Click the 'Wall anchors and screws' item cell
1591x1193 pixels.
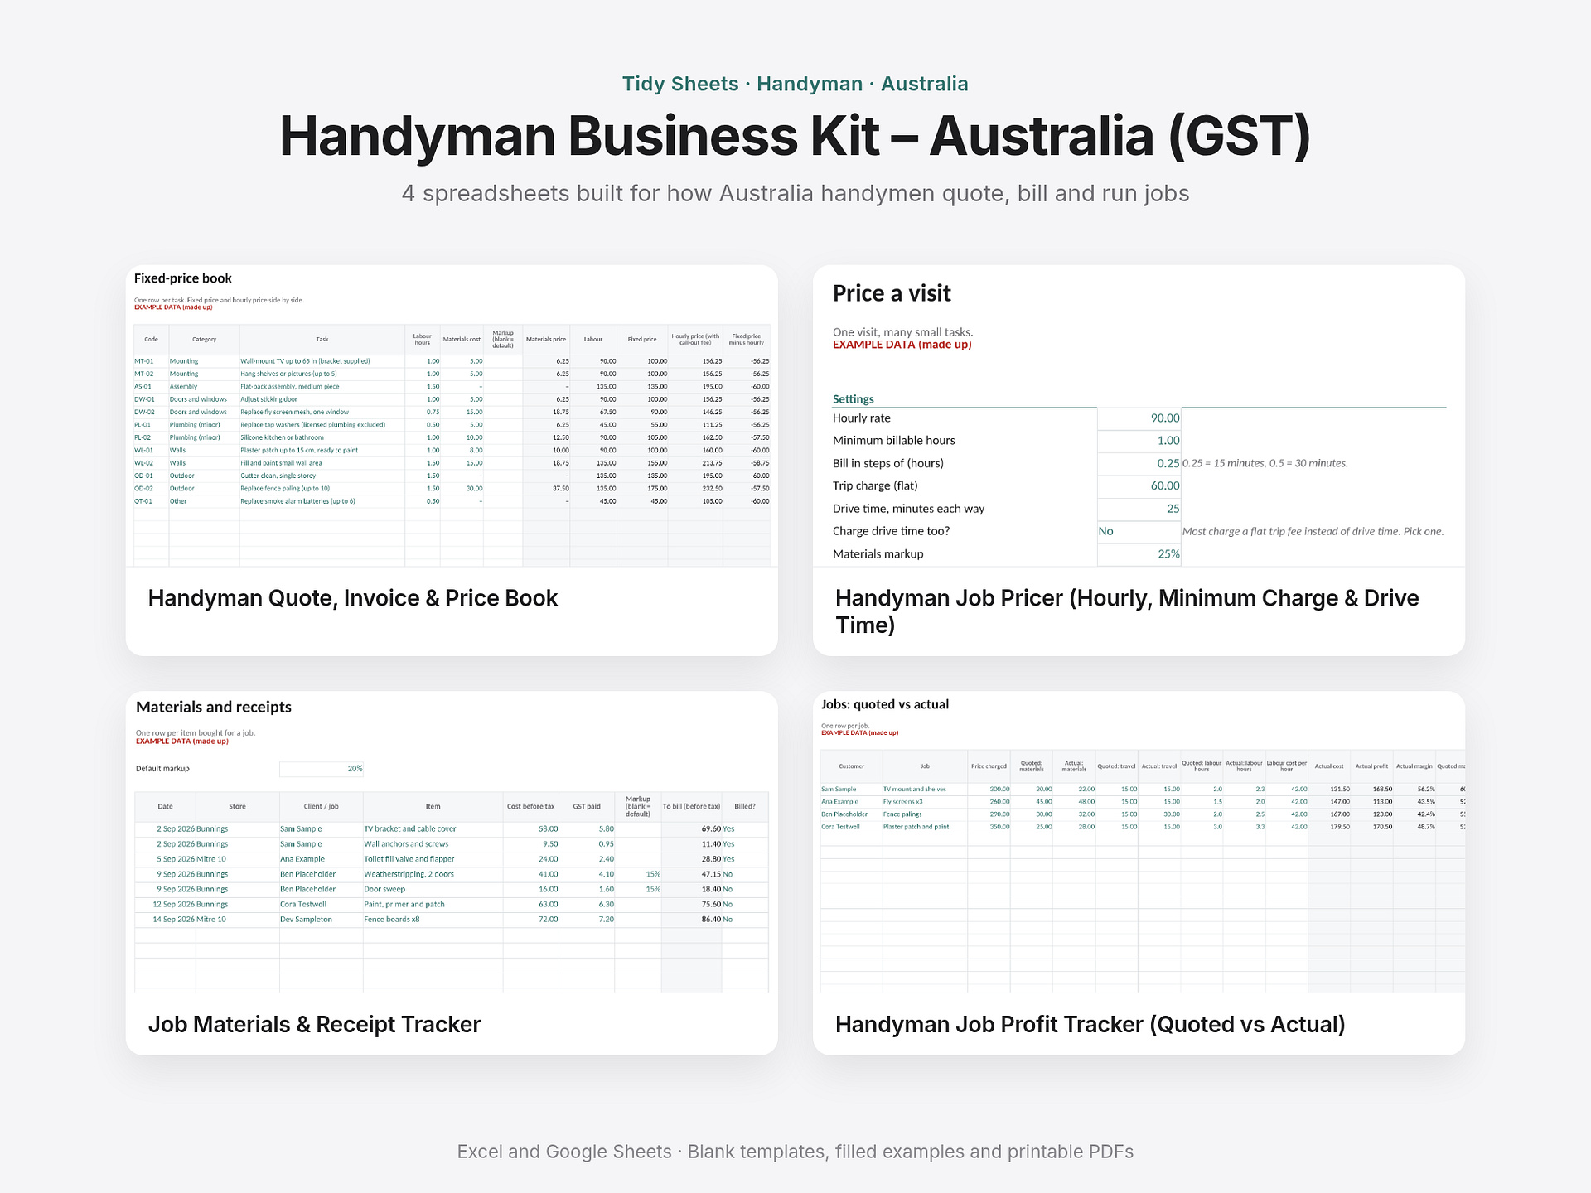pos(433,844)
